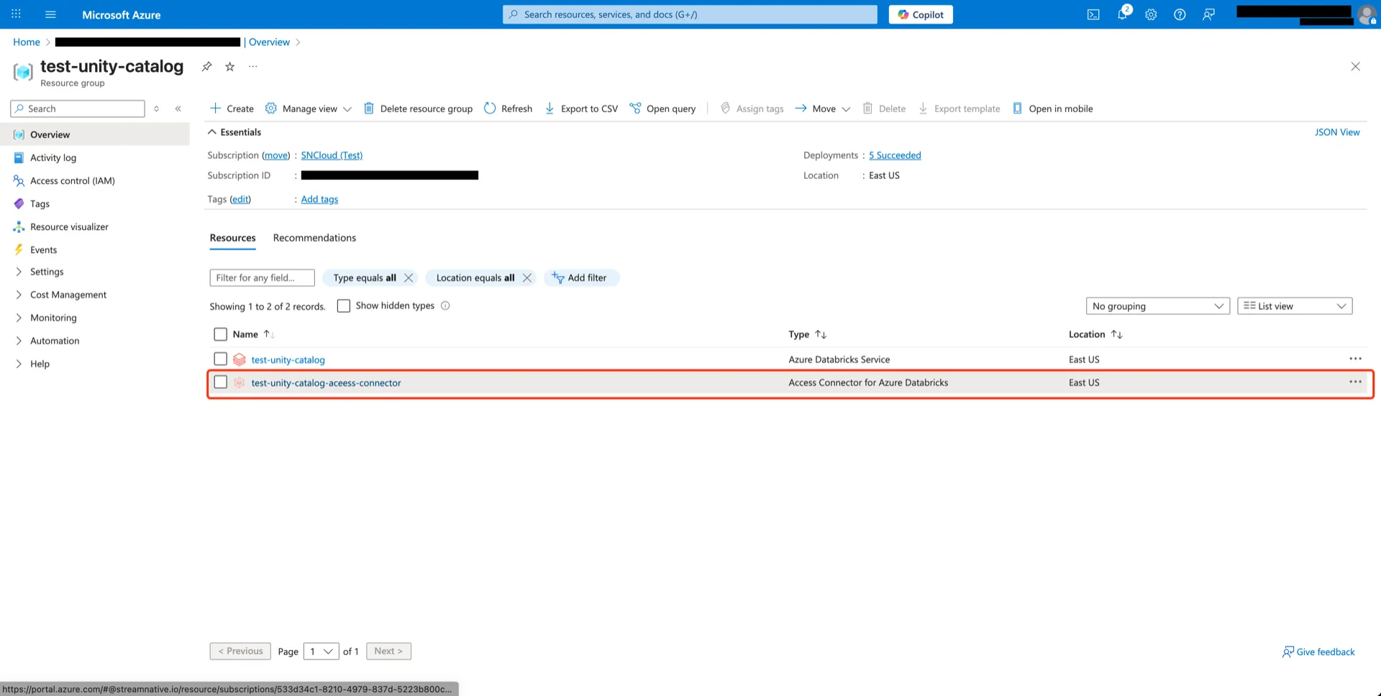Click Open query
This screenshot has height=696, width=1381.
662,109
